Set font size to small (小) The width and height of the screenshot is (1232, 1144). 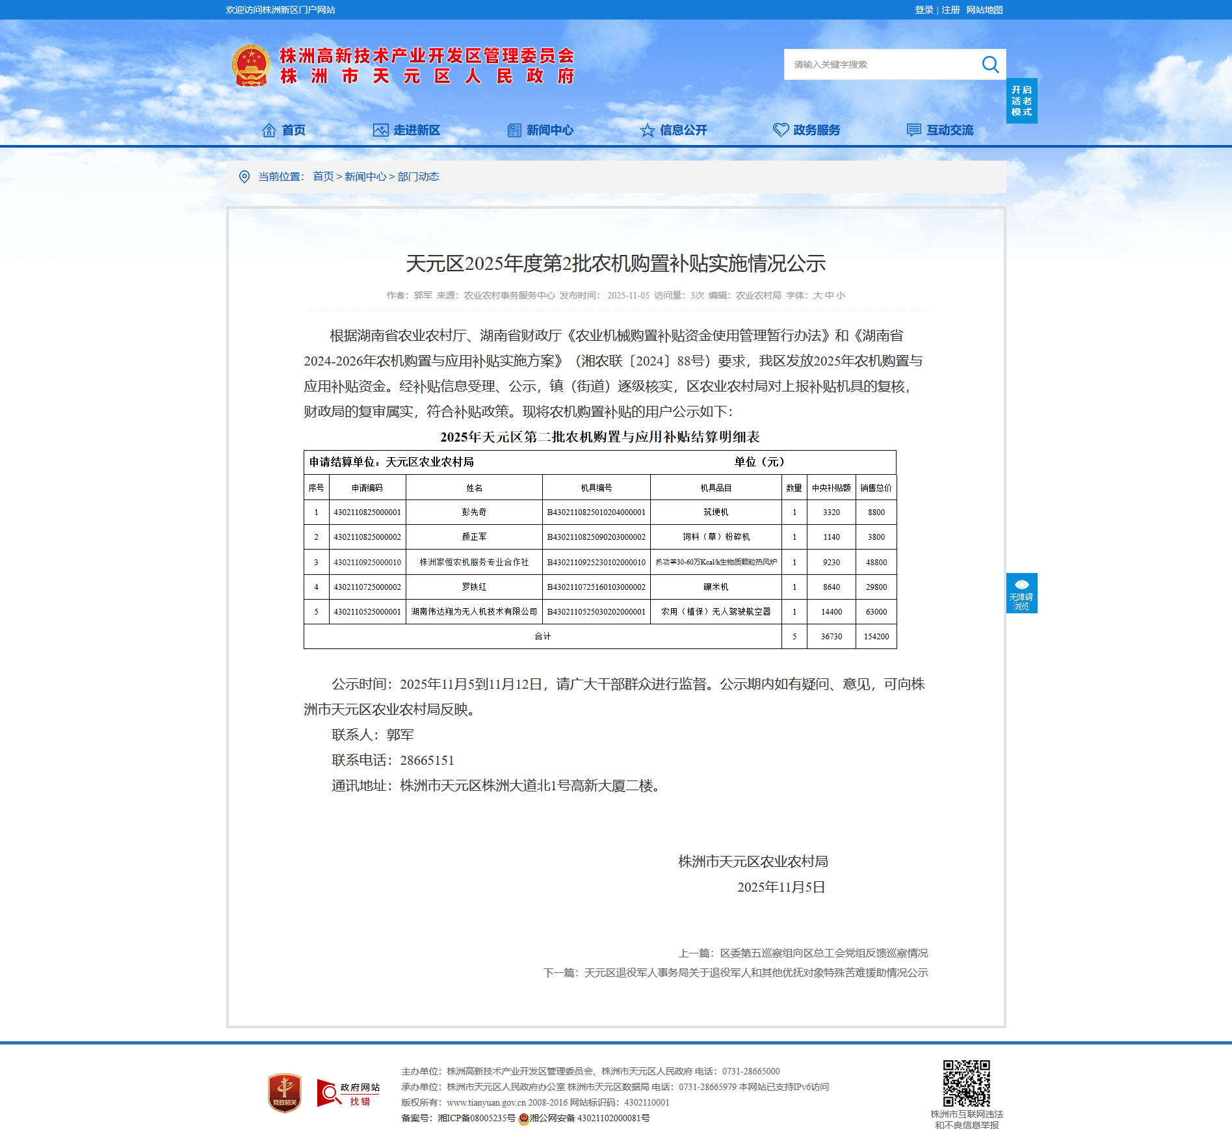pyautogui.click(x=841, y=295)
